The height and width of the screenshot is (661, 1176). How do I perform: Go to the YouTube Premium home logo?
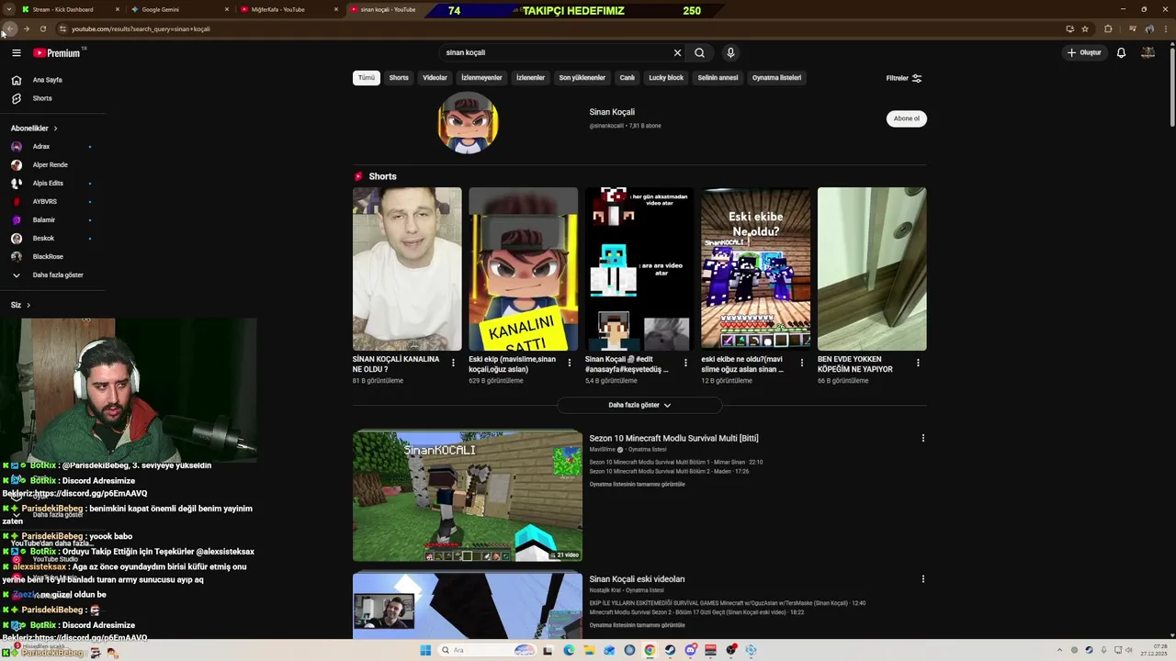pyautogui.click(x=58, y=53)
